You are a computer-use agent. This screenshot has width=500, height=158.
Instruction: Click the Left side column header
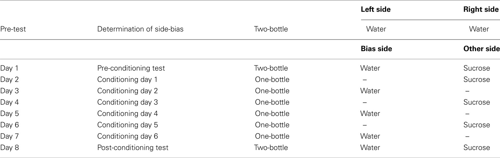tap(376, 9)
